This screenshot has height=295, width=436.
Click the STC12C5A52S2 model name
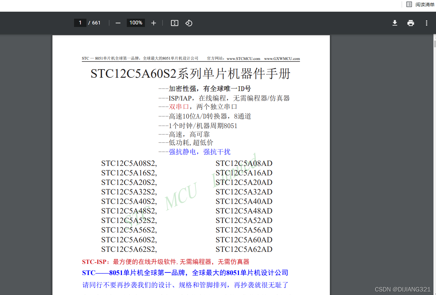(x=129, y=220)
